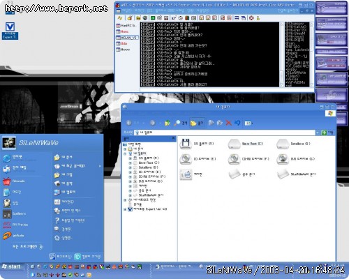Open Control Panel from the Start menu

point(64,202)
